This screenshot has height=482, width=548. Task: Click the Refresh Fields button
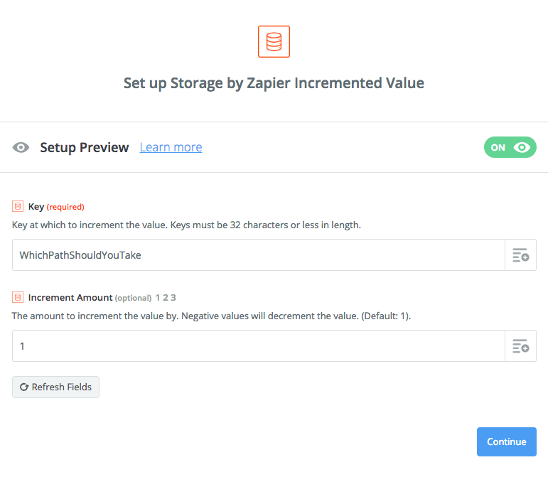pos(55,387)
